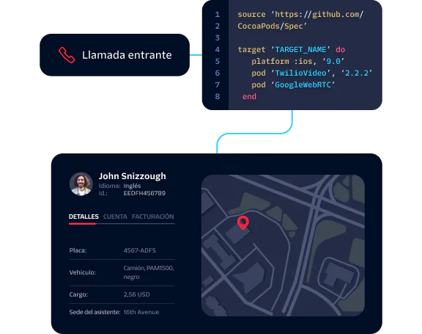
Task: Click the version string '2.2.2'
Action: (357, 73)
